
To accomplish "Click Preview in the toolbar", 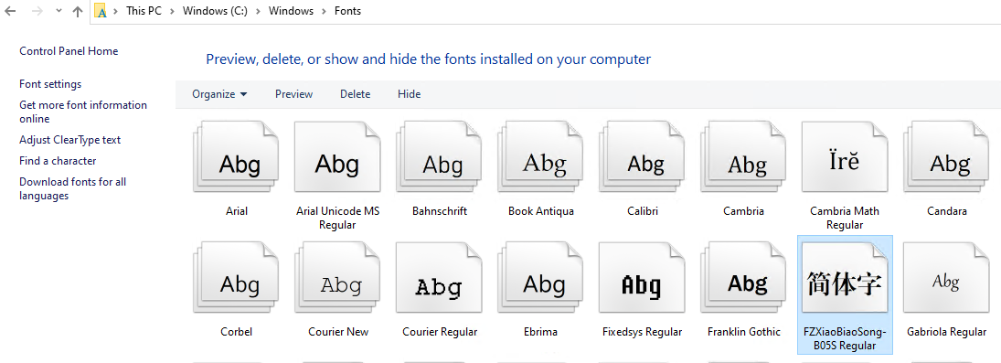I will [x=293, y=94].
